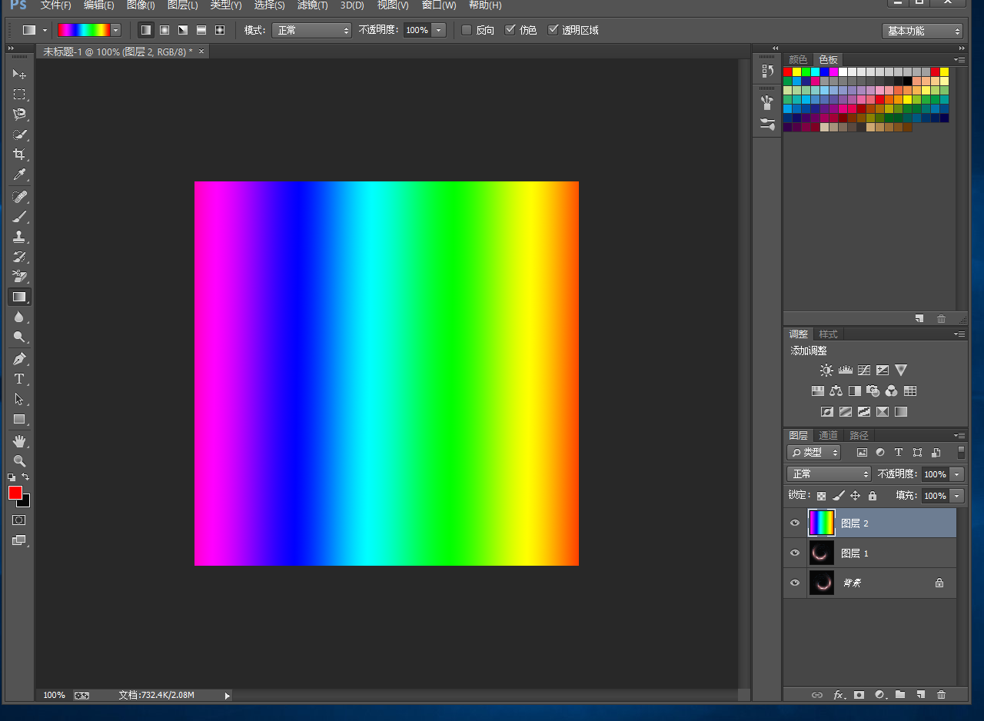This screenshot has width=984, height=721.
Task: Select the Eraser tool
Action: tap(19, 277)
